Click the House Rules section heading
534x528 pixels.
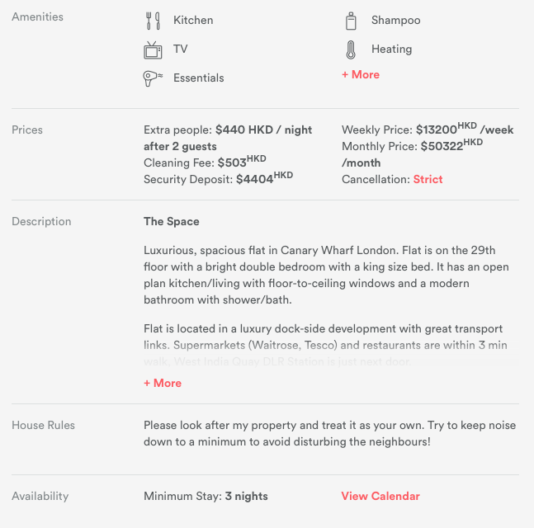click(x=43, y=425)
